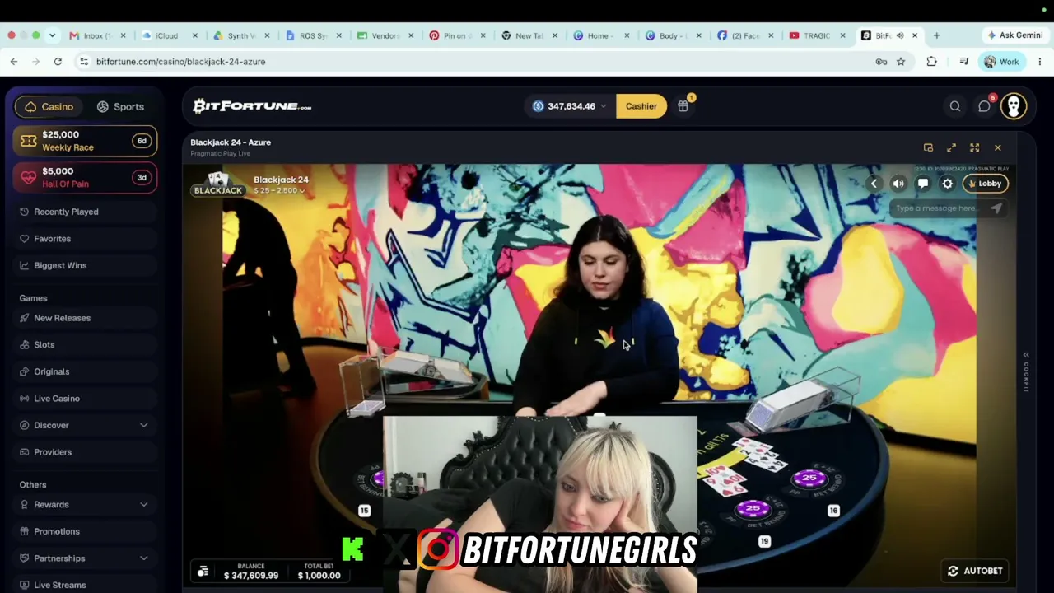Open the Promotions page
Image resolution: width=1054 pixels, height=593 pixels.
(x=84, y=531)
